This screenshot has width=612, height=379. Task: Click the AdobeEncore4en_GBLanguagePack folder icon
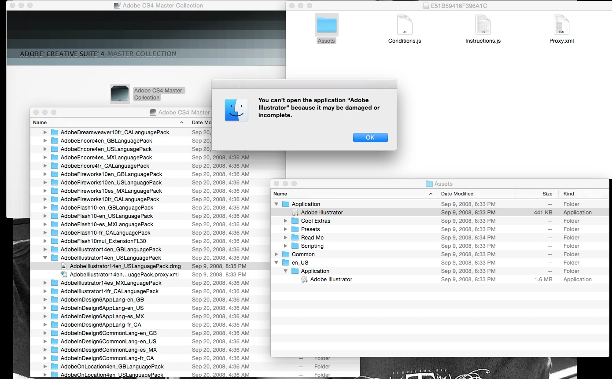pyautogui.click(x=55, y=141)
